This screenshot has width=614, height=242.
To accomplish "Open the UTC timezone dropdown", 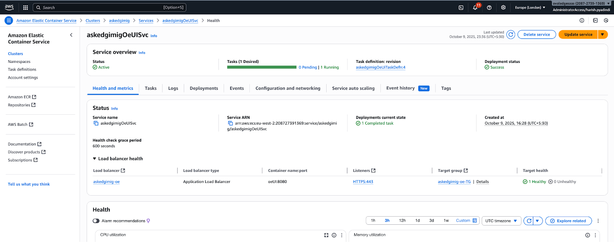I will click(501, 221).
